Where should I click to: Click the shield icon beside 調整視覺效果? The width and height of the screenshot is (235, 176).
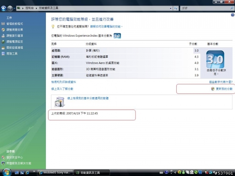(3, 30)
